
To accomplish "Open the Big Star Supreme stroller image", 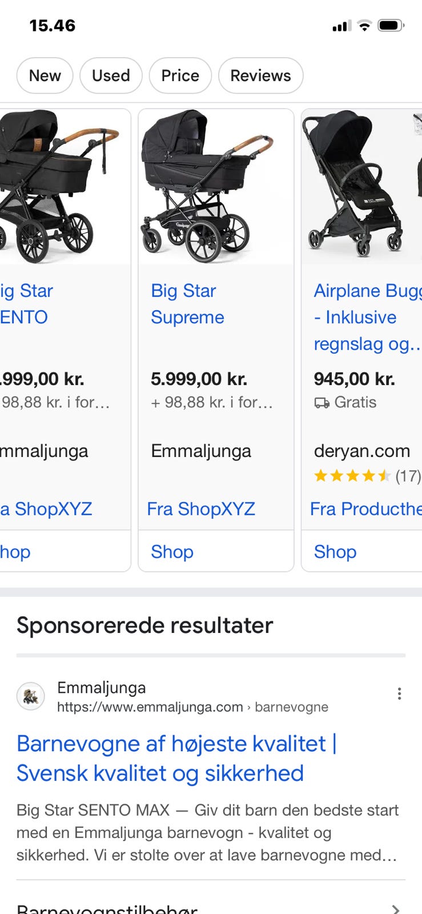I will tap(215, 187).
